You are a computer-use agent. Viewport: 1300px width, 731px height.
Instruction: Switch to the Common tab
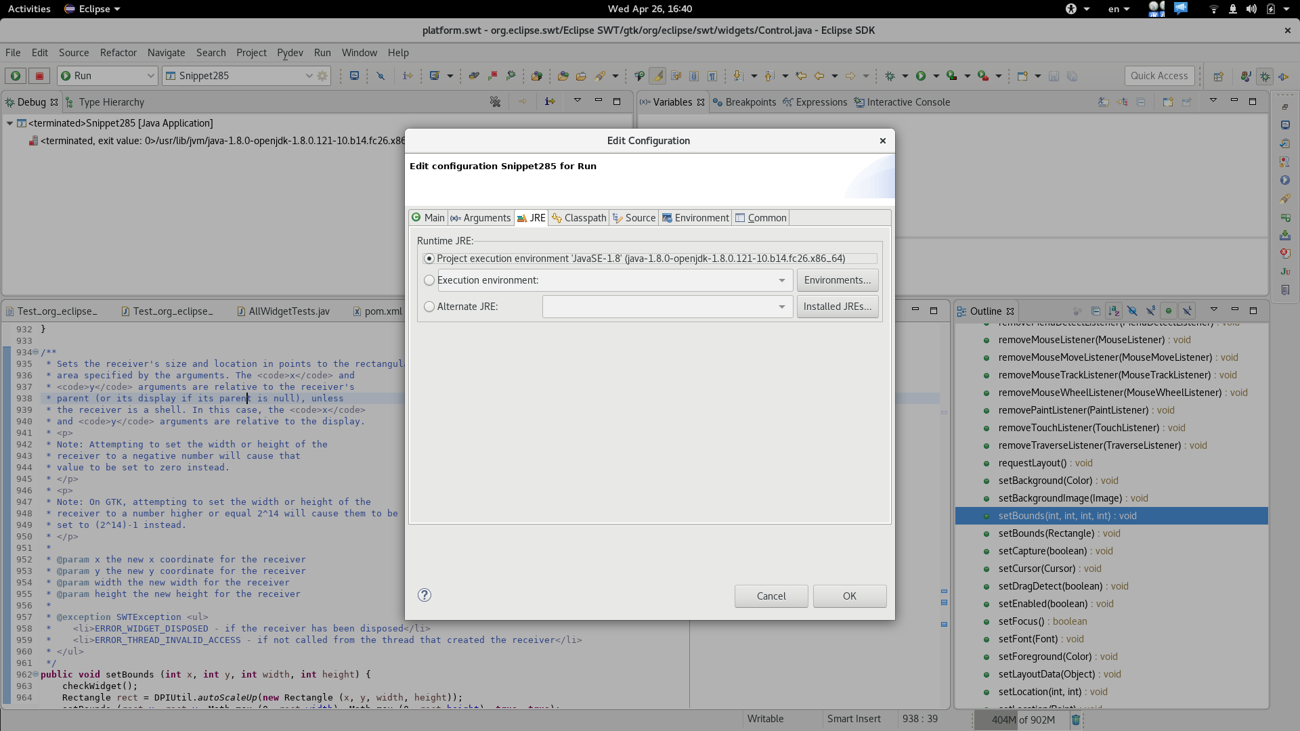pos(761,218)
